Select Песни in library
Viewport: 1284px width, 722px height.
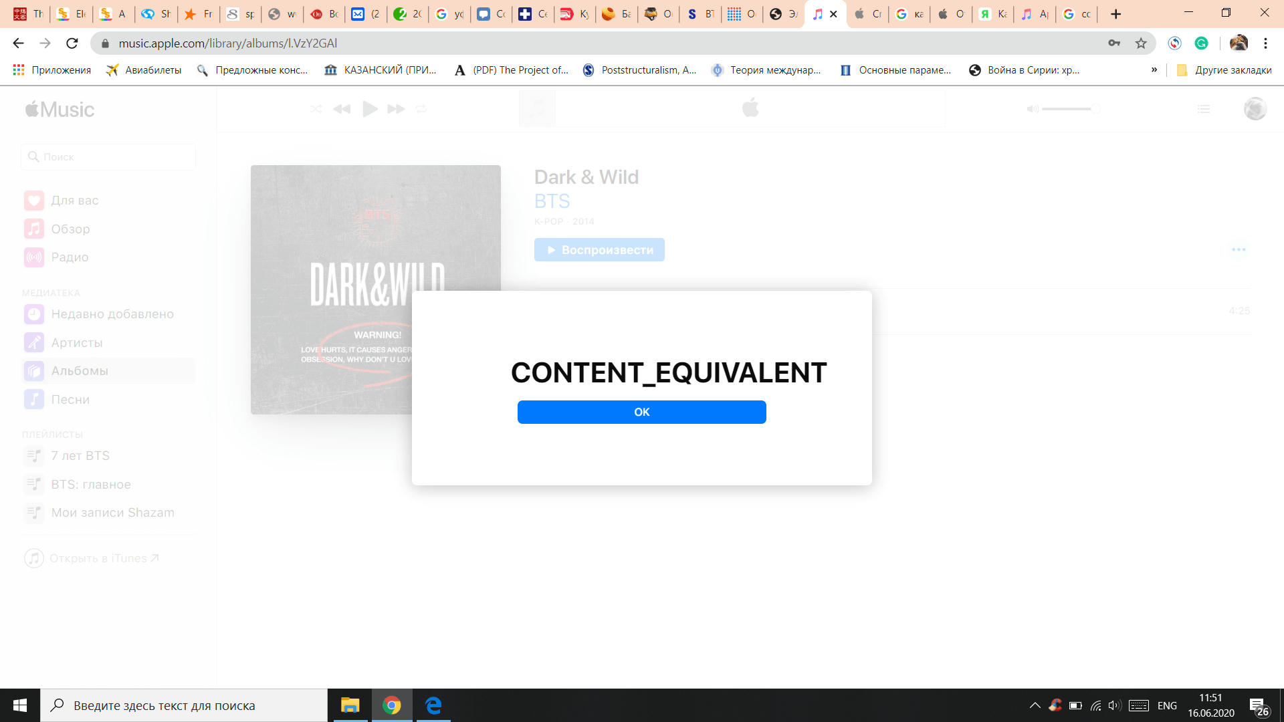coord(108,399)
